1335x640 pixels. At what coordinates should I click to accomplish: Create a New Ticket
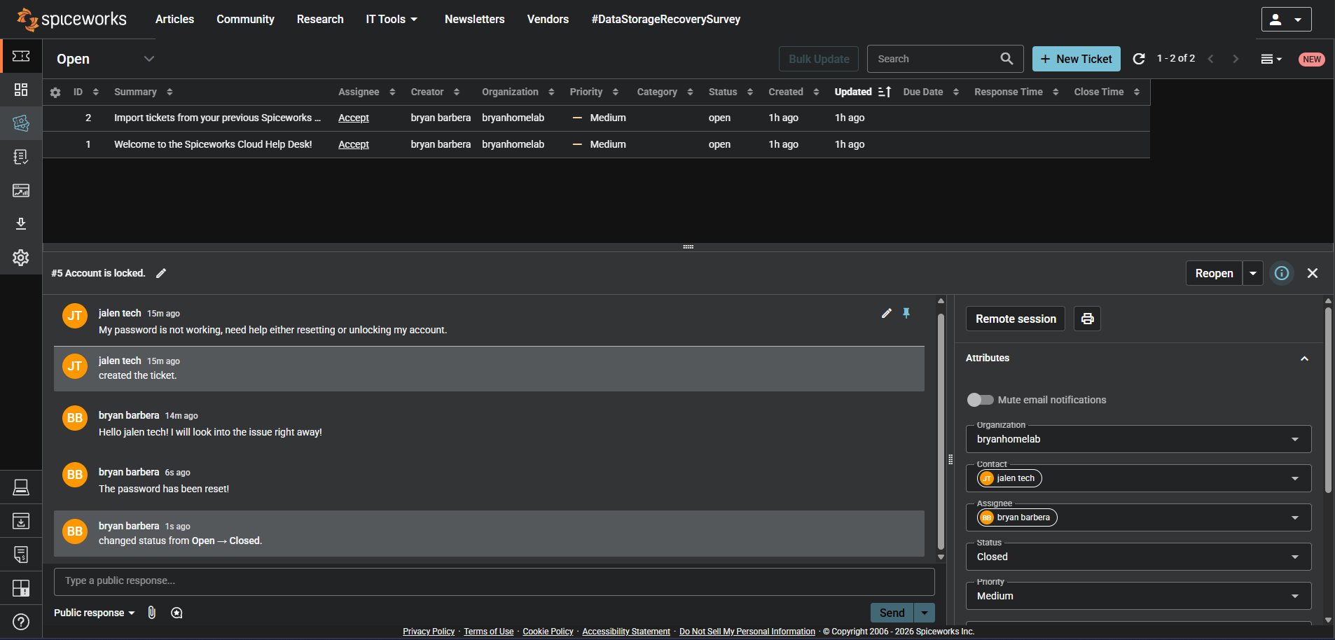pos(1077,59)
